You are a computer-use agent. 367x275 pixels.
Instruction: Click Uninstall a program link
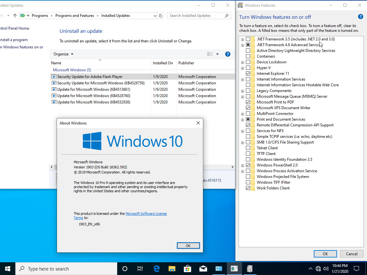(14, 40)
